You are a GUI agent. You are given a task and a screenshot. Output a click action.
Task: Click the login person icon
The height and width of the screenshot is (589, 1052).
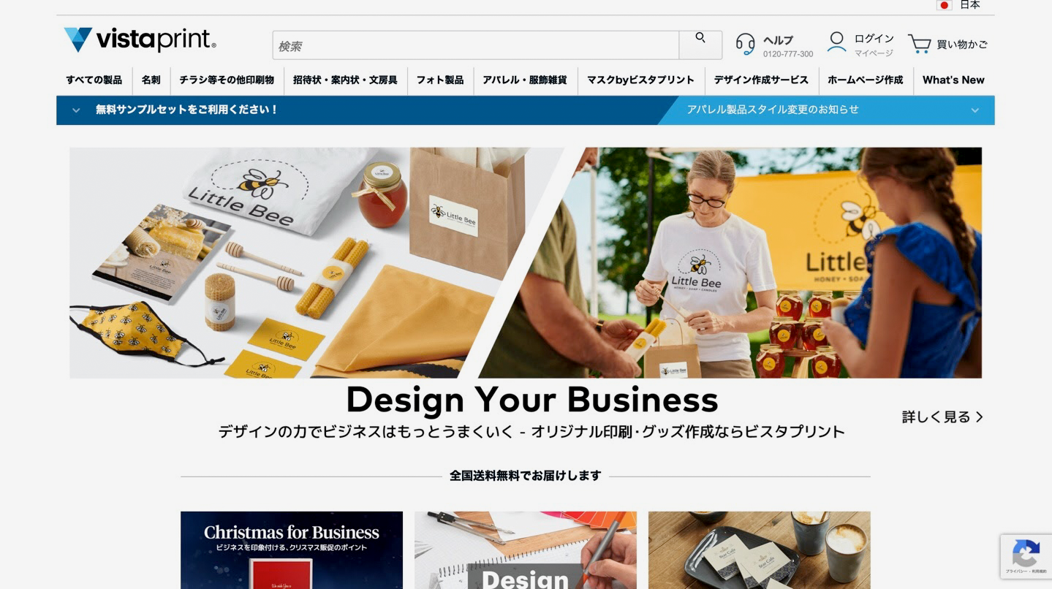tap(836, 42)
